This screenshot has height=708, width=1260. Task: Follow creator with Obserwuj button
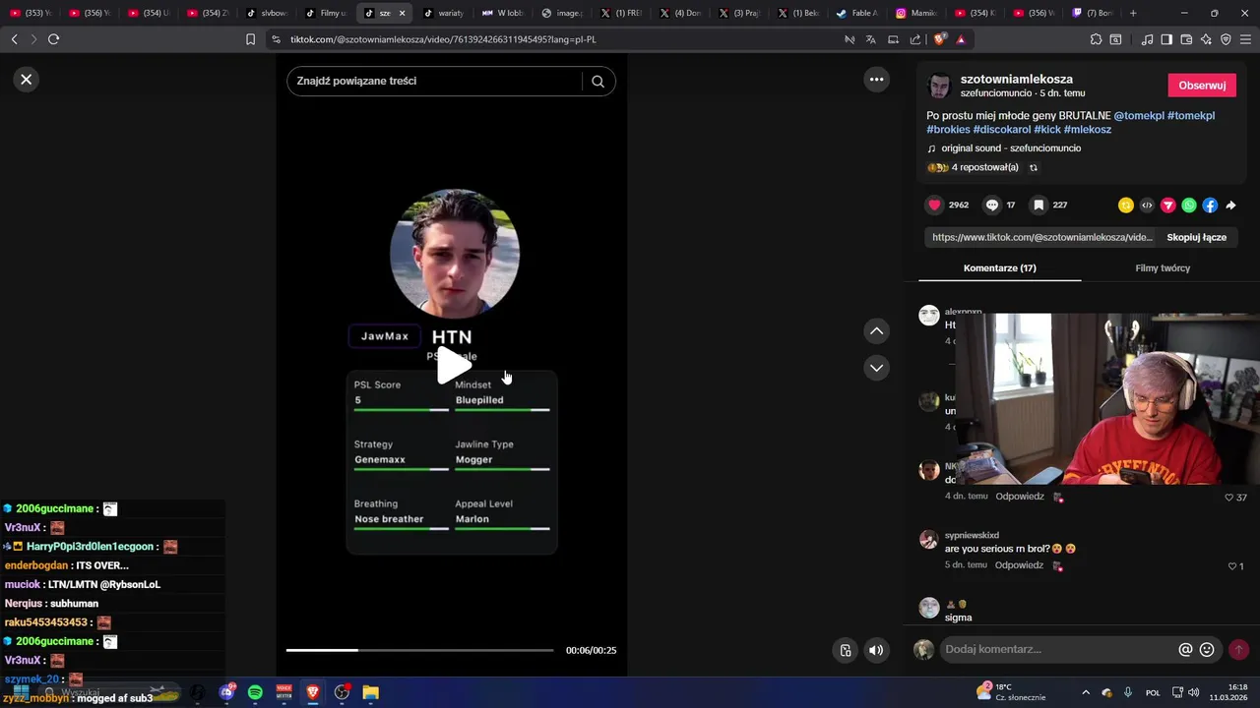coord(1202,86)
